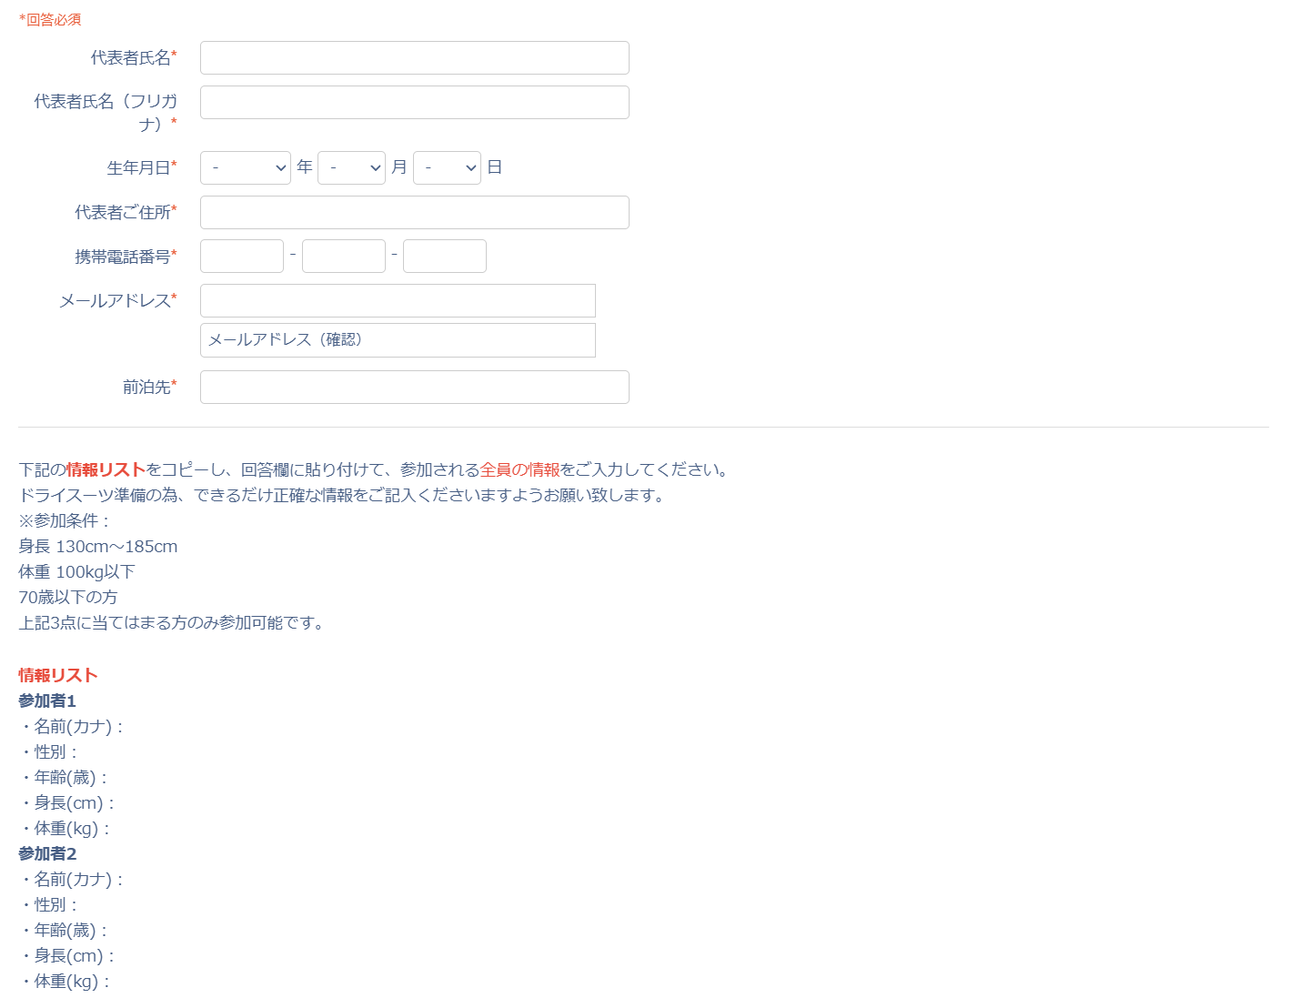
Task: Click the middle 携帯電話番号 box
Action: [x=343, y=257]
